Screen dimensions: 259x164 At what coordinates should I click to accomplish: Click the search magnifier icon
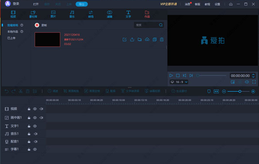click(161, 25)
